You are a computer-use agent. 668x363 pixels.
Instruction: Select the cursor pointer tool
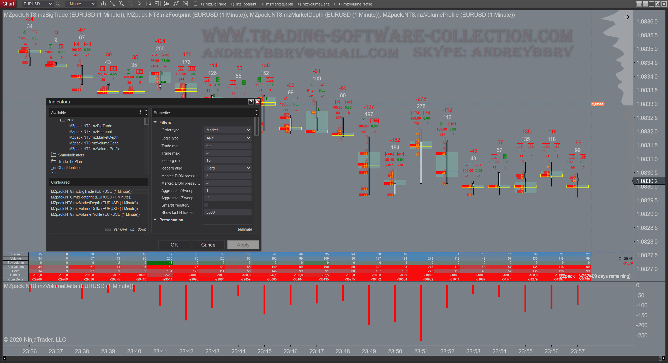[139, 4]
